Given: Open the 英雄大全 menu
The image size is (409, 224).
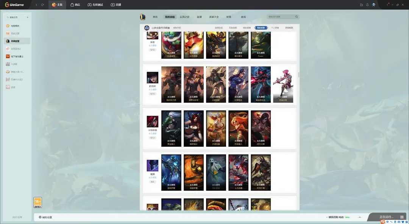Looking at the screenshot, I should (214, 17).
